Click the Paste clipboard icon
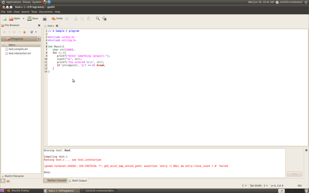Screen dimensions: 309x193 [x=89, y=18]
